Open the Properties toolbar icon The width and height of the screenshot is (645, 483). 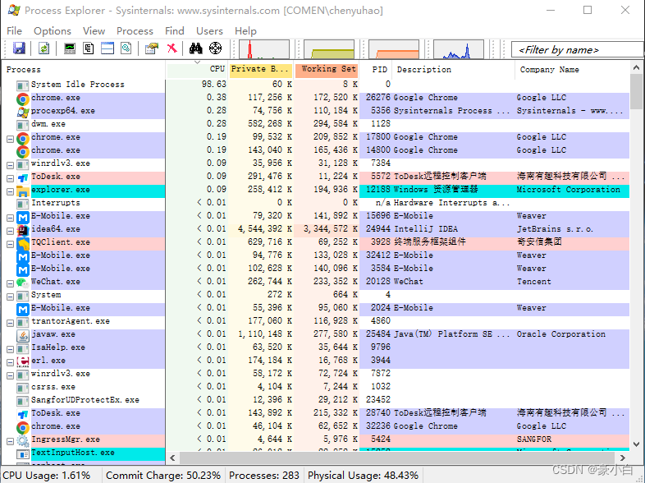[x=152, y=48]
